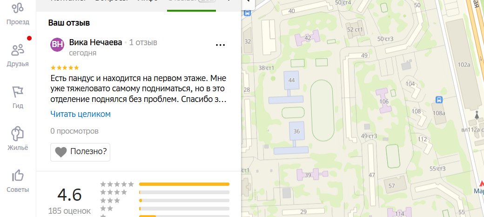This screenshot has height=217, width=484.
Task: Select building 55 ст3 on the map
Action: (x=438, y=169)
